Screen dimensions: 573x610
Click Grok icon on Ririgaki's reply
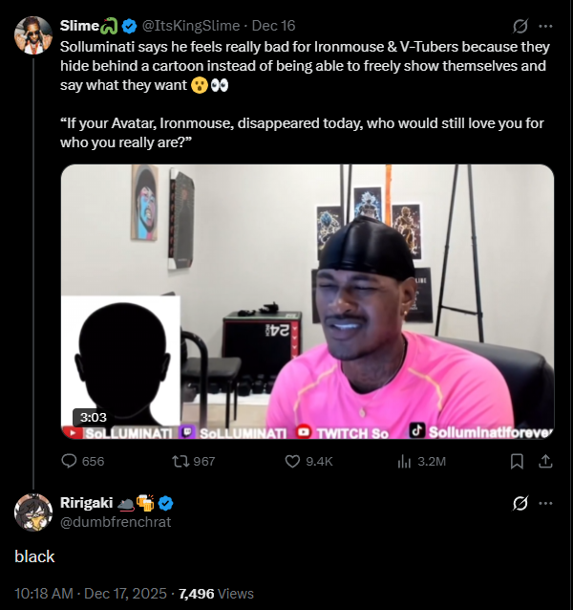coord(520,503)
